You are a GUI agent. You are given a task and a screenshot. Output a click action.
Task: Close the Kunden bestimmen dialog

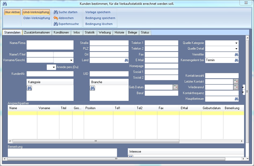click(246, 3)
